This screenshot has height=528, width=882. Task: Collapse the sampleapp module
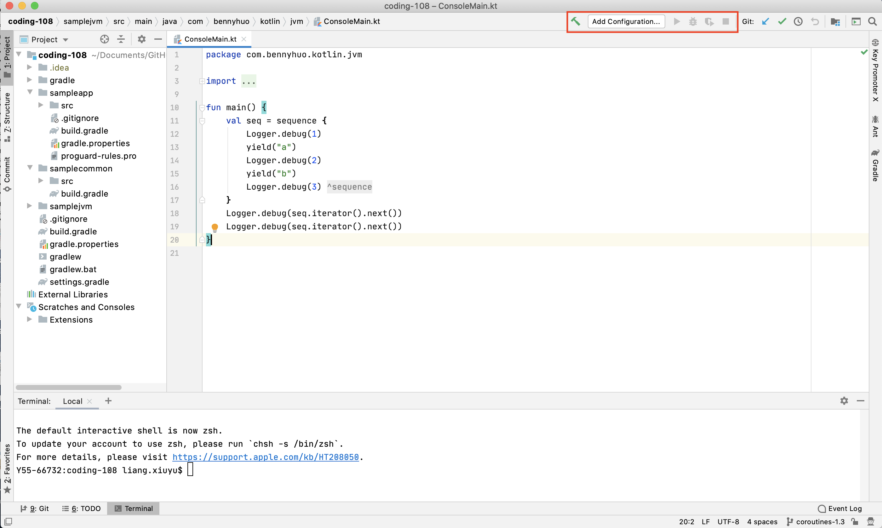[x=30, y=93]
